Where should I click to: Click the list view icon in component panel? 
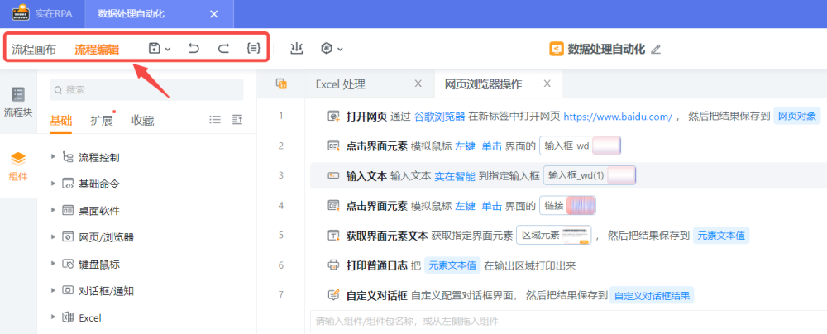coord(215,120)
